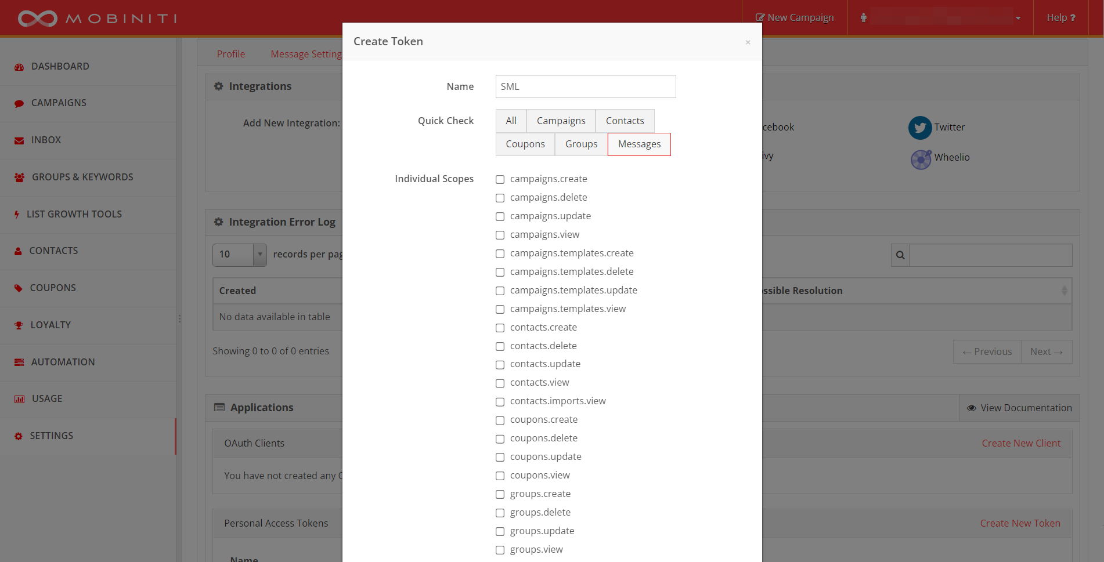Select the Contacts quick check option
The height and width of the screenshot is (562, 1104).
[x=625, y=121]
